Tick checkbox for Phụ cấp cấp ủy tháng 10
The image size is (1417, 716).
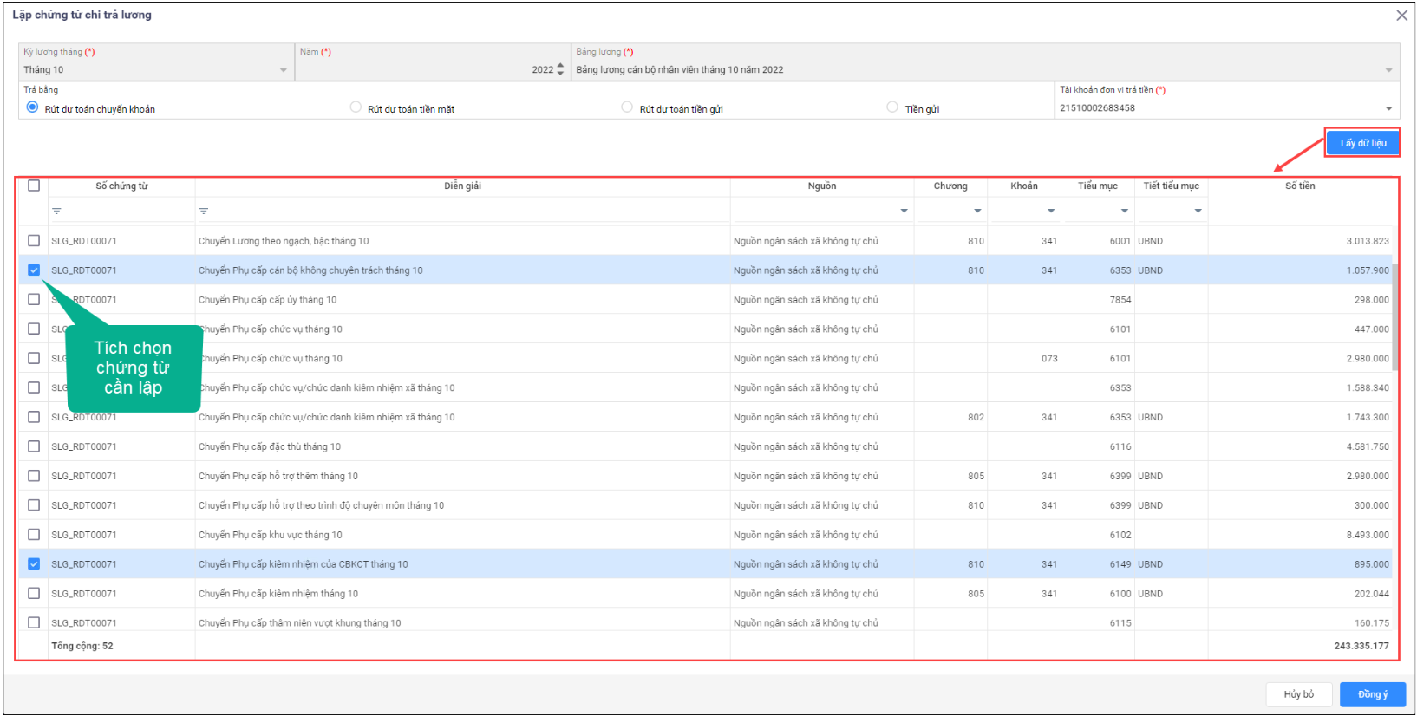click(x=34, y=300)
